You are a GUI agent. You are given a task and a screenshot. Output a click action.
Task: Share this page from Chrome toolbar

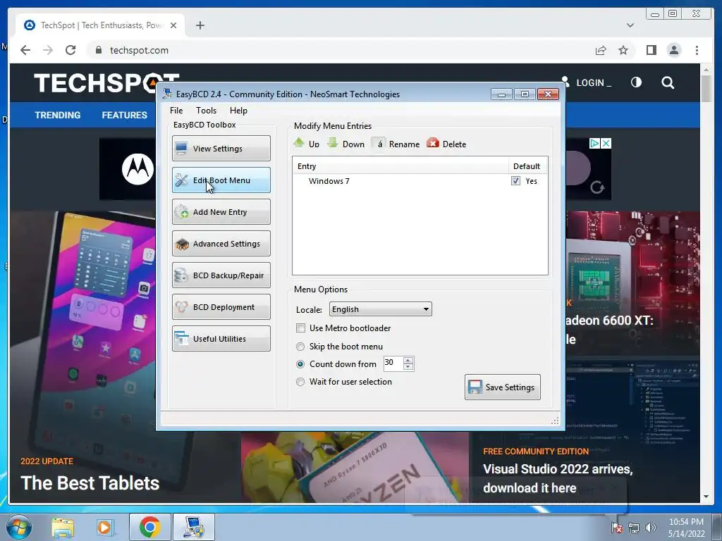pos(601,50)
